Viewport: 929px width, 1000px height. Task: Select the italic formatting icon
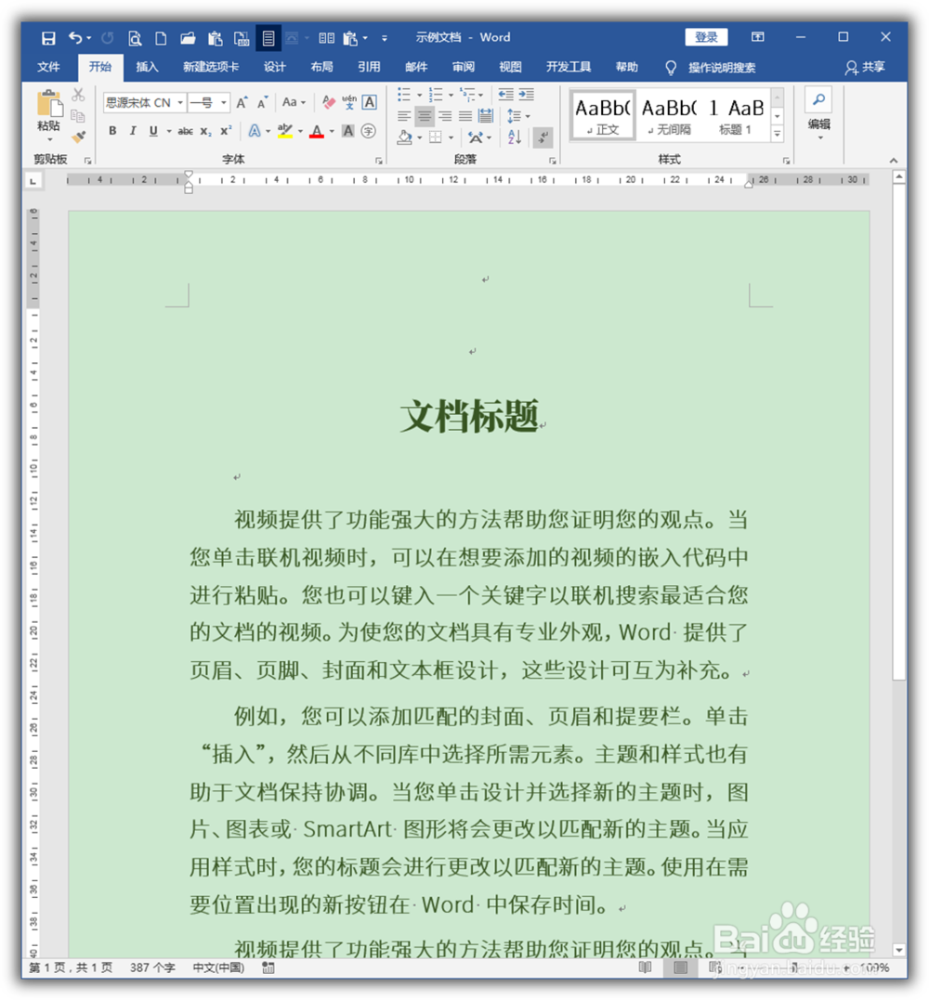pos(132,130)
